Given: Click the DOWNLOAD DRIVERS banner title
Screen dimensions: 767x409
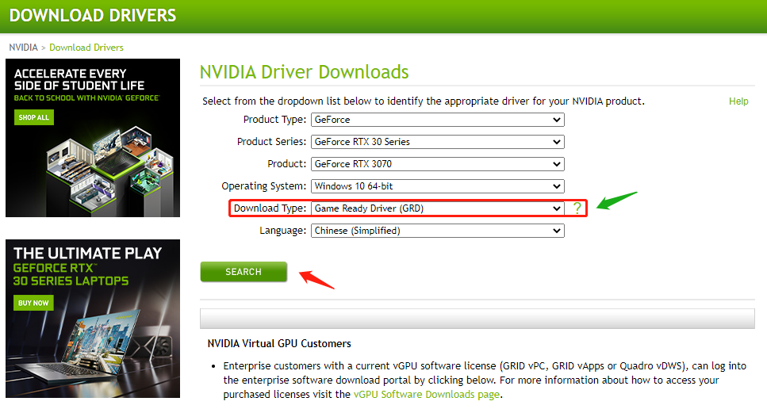Looking at the screenshot, I should 93,15.
